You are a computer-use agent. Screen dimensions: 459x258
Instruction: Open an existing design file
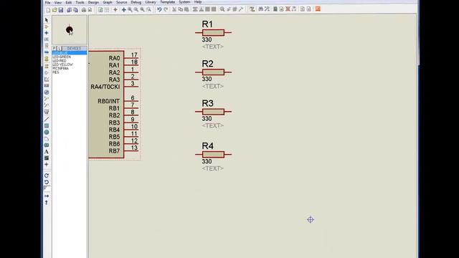[x=55, y=10]
